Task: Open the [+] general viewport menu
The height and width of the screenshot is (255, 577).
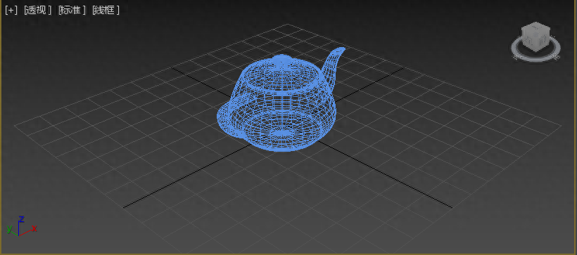Action: point(11,11)
